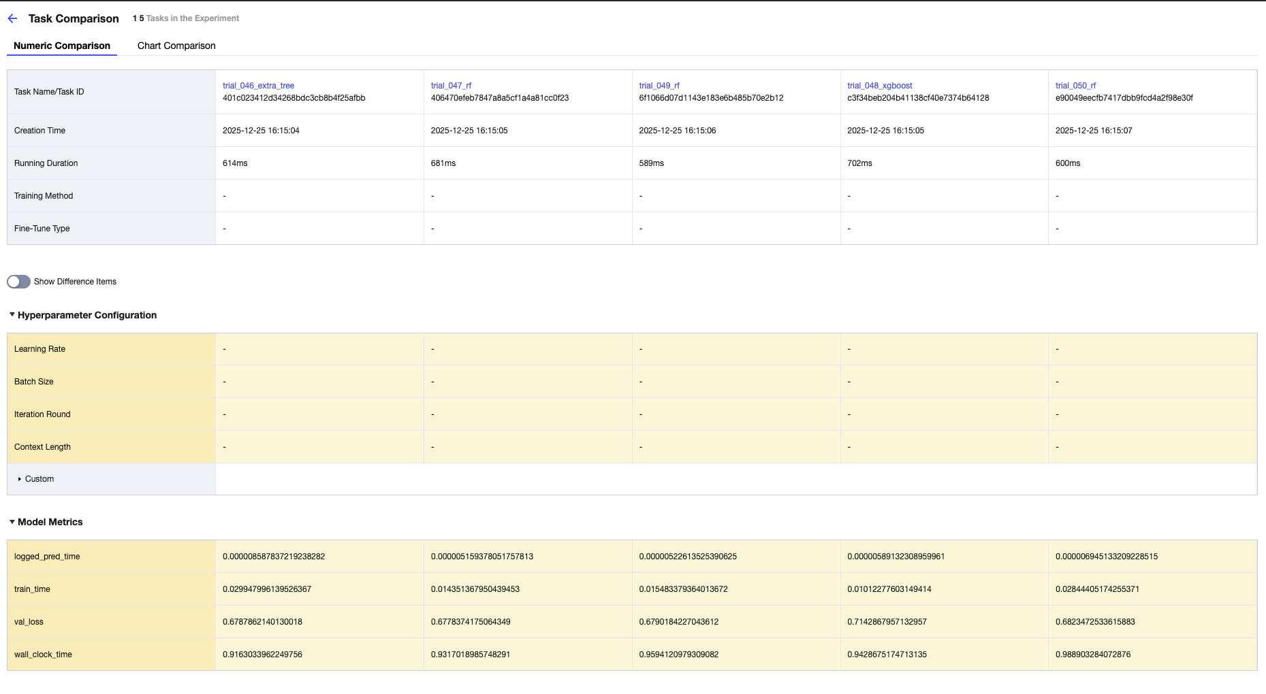Open the trial_050_rf task link
Image resolution: width=1266 pixels, height=694 pixels.
[x=1075, y=86]
